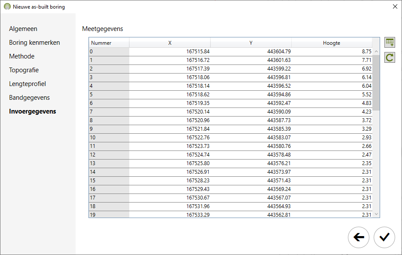Open the Algemeen section

click(x=23, y=29)
